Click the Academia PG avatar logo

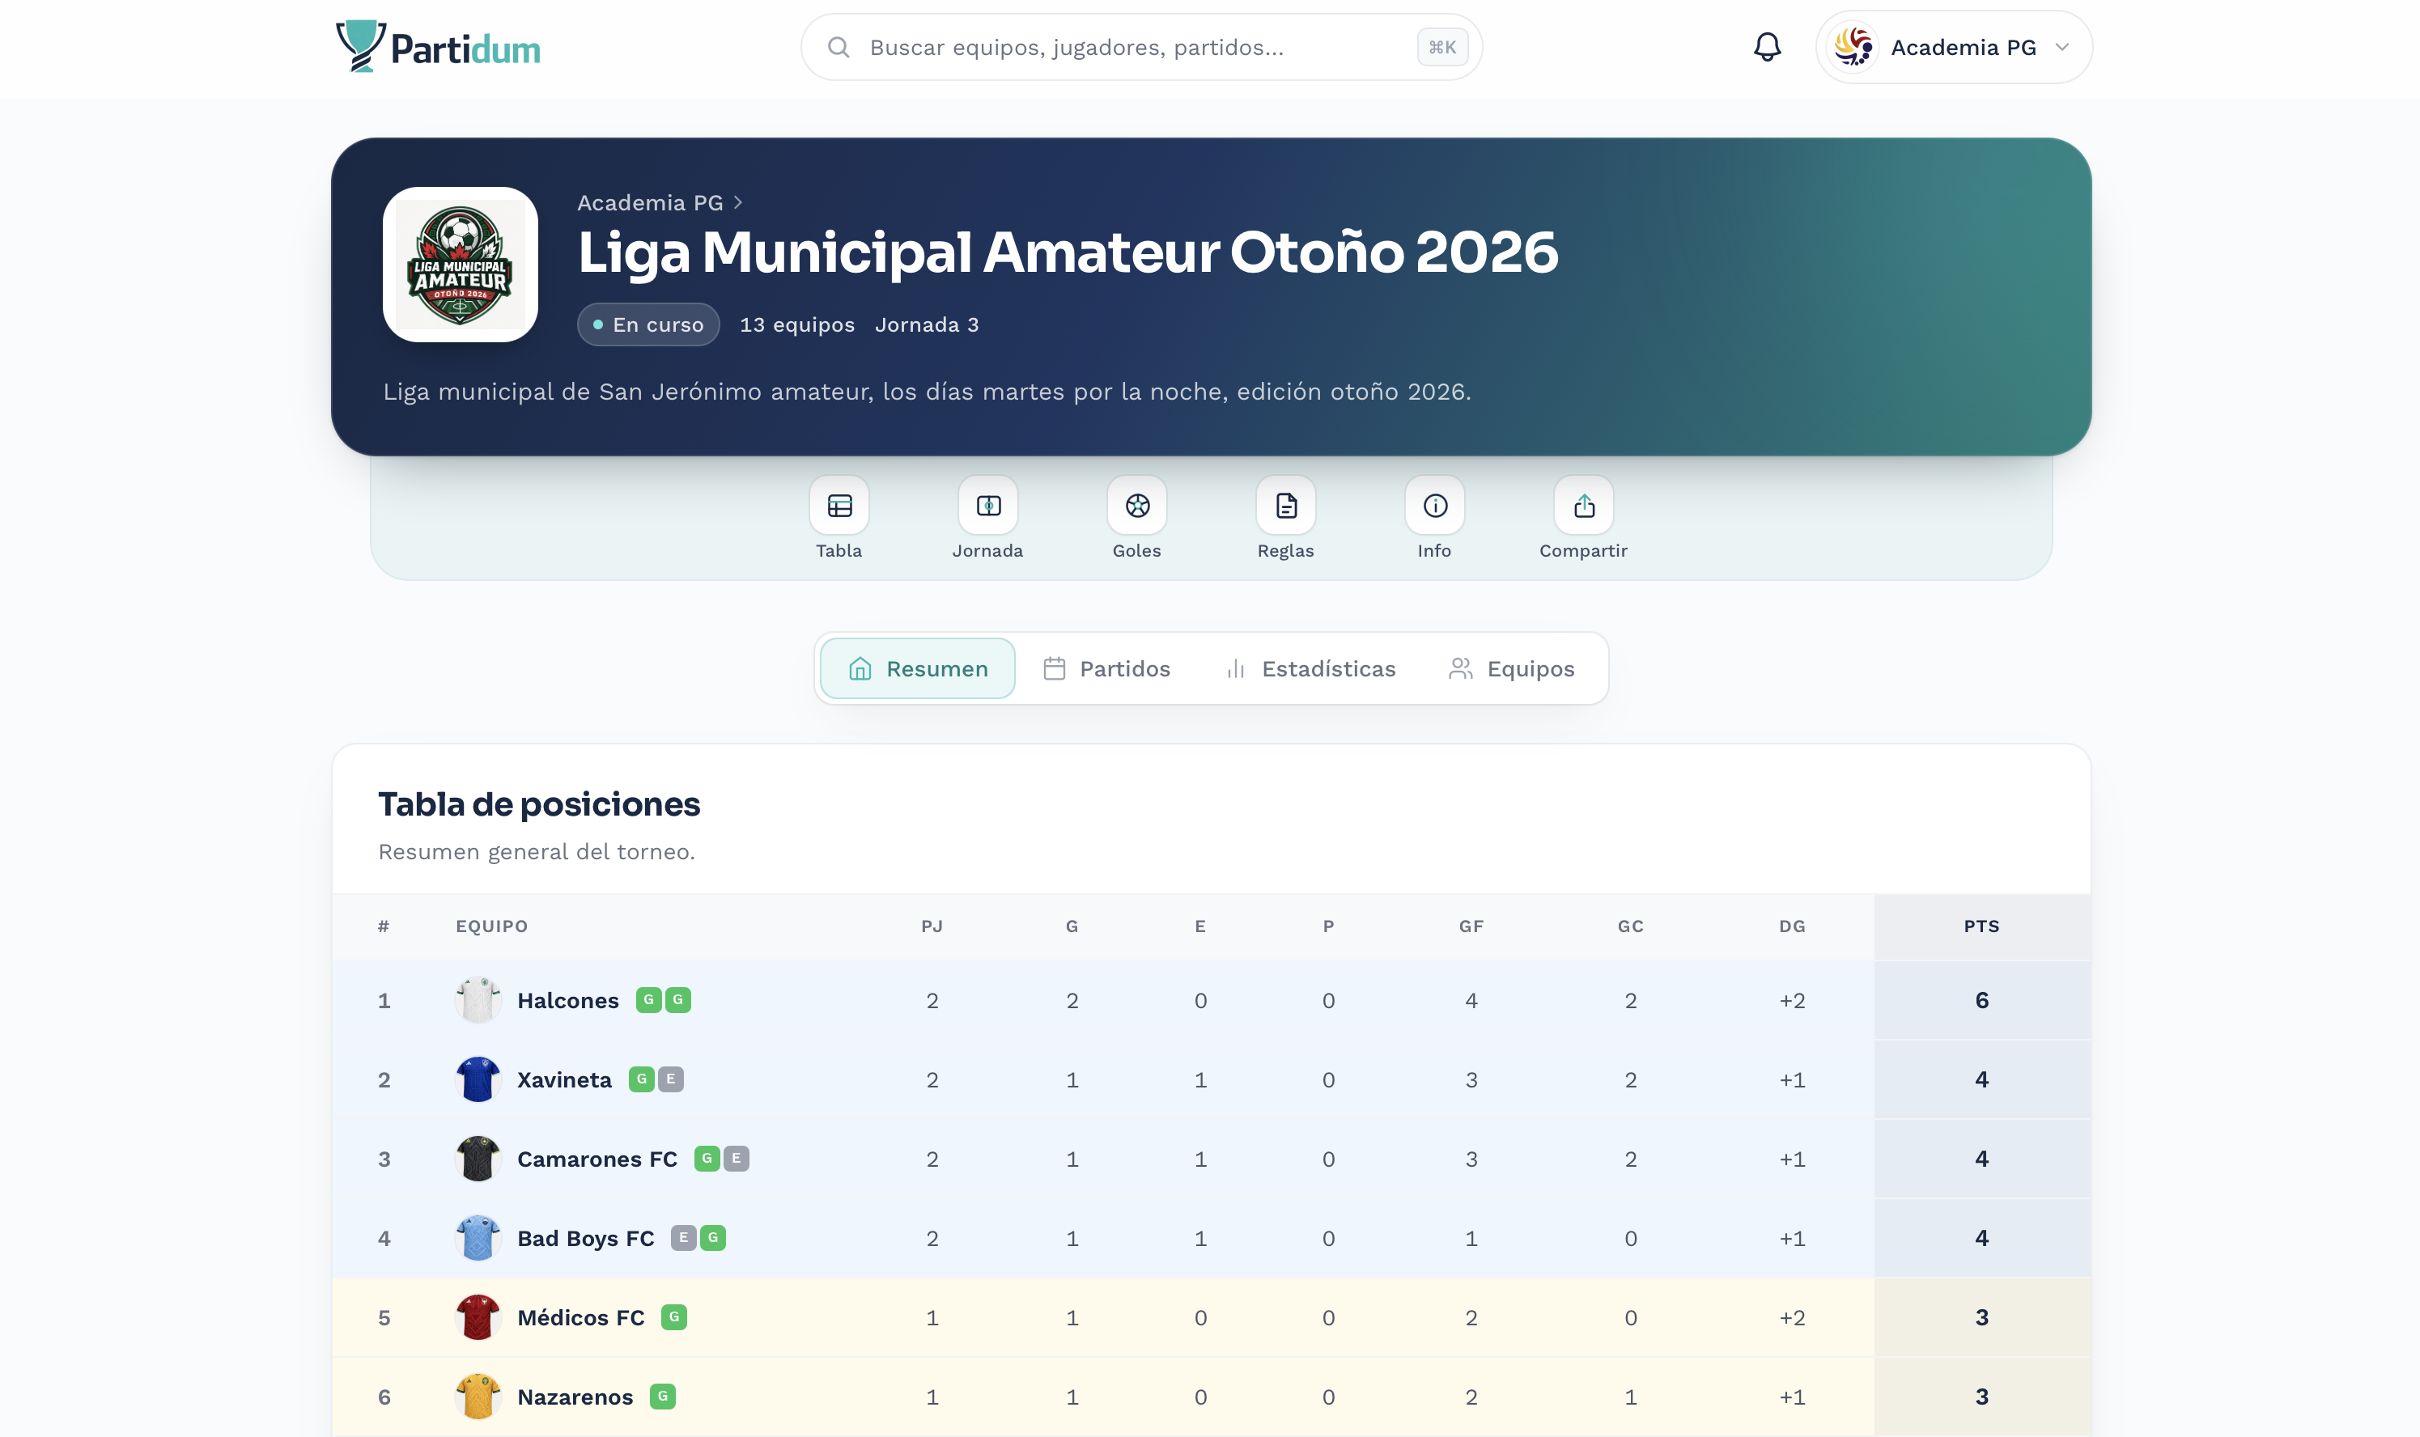(x=1853, y=48)
